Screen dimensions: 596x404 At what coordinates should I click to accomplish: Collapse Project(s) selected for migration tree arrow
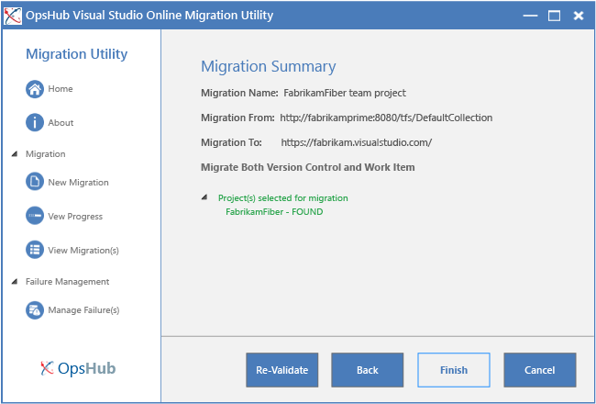point(204,197)
